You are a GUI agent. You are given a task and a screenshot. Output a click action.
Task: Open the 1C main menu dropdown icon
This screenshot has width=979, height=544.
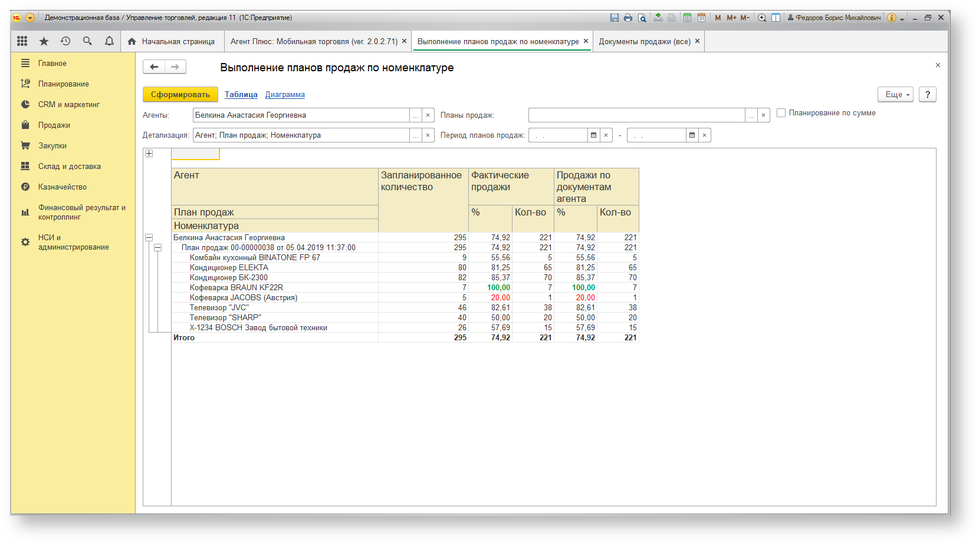pyautogui.click(x=30, y=18)
